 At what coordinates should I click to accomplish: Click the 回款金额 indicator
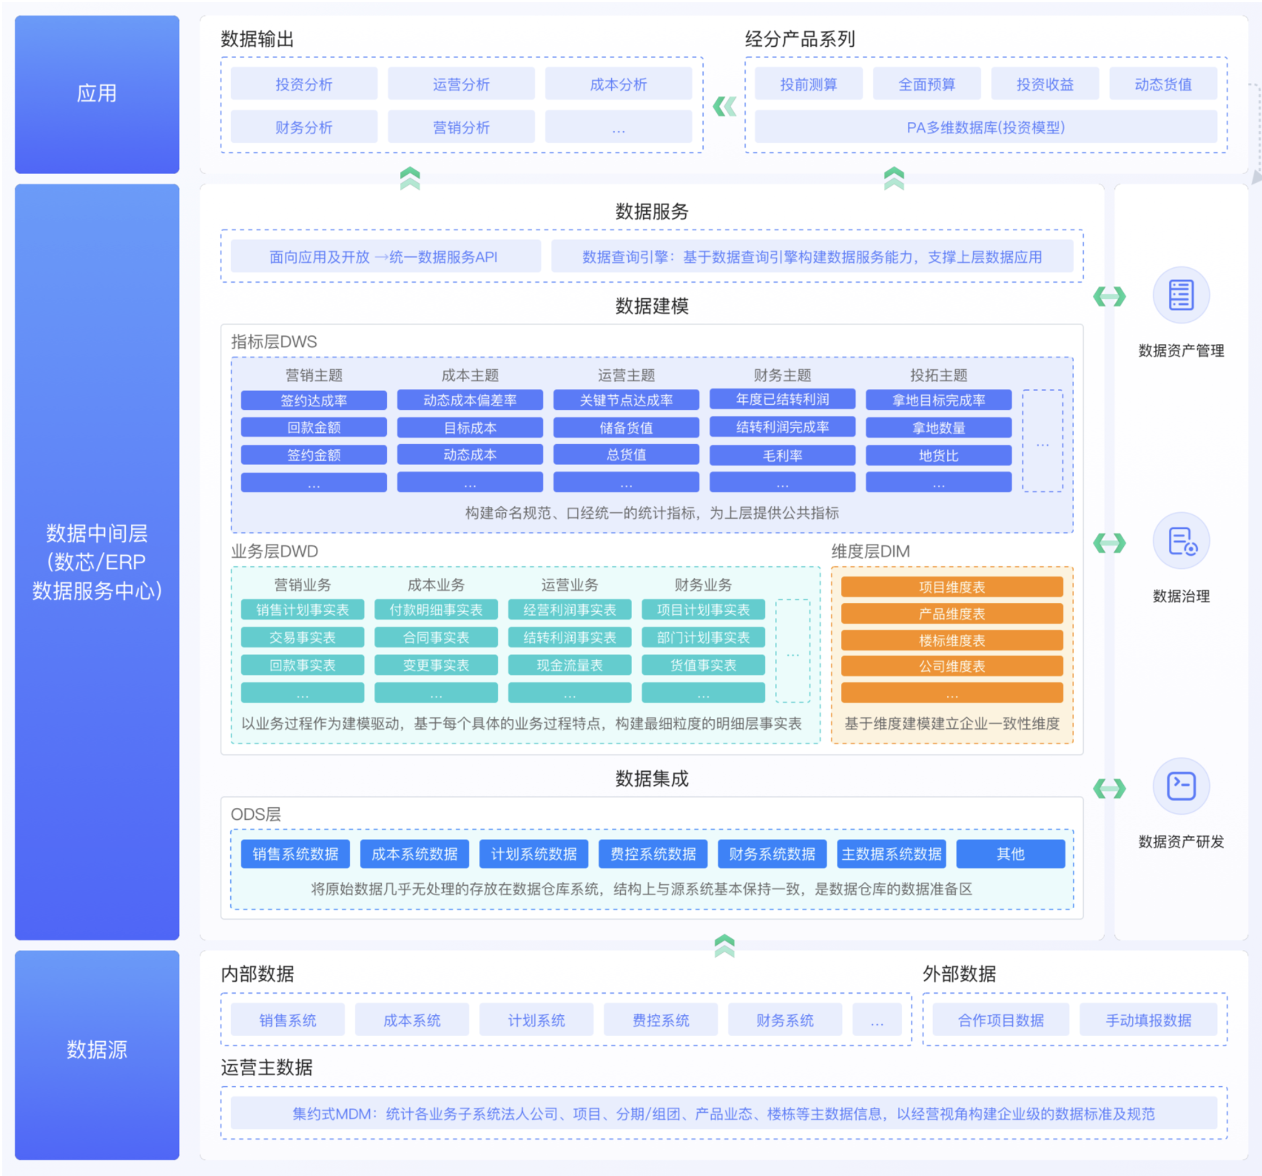click(x=314, y=427)
